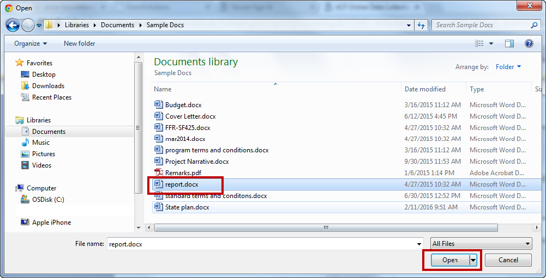The image size is (546, 278).
Task: Open the Help question mark icon
Action: 529,44
